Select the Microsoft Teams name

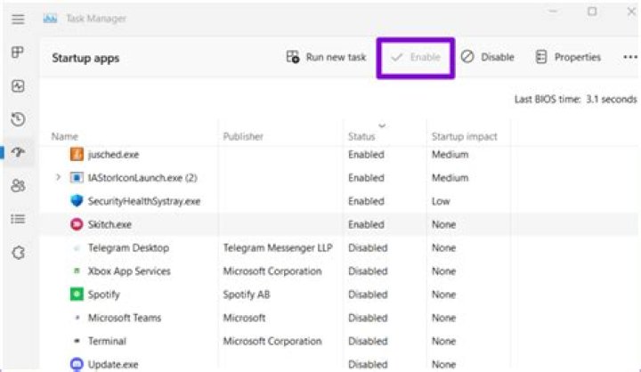pos(125,318)
